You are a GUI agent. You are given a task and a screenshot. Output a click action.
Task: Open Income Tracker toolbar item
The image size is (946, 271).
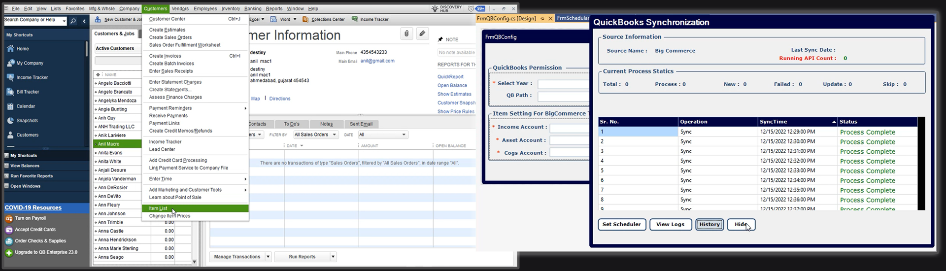click(370, 19)
